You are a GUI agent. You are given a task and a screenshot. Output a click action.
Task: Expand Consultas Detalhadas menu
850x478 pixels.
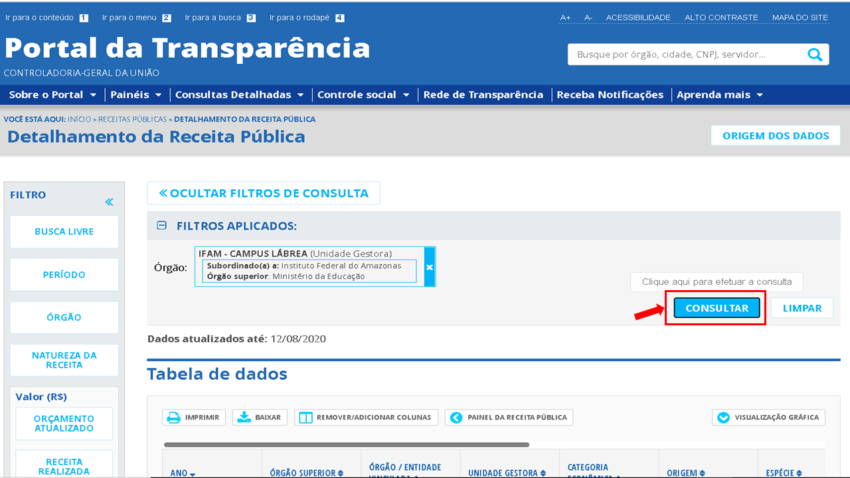coord(240,95)
